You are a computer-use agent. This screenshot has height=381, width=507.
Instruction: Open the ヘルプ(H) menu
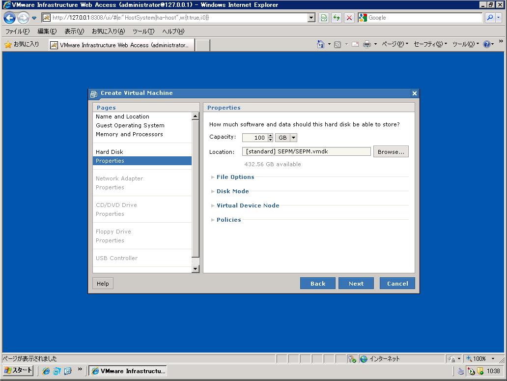(x=173, y=31)
